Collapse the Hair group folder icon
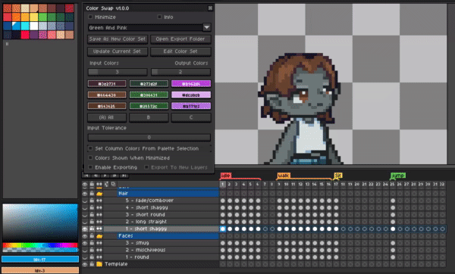Screen dimensions: 455x274 [99, 194]
